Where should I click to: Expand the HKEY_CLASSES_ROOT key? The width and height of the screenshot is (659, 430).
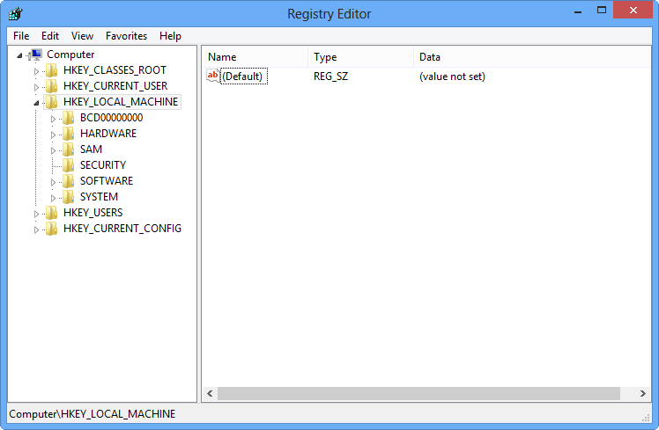tap(37, 71)
